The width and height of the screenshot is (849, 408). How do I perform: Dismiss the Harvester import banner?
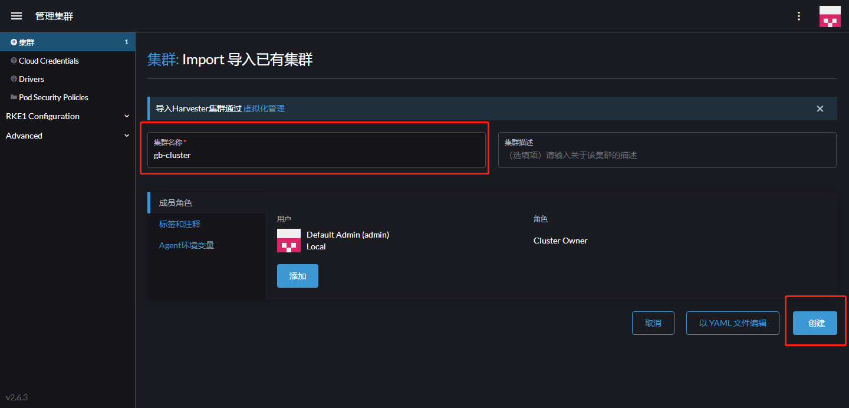click(x=820, y=108)
